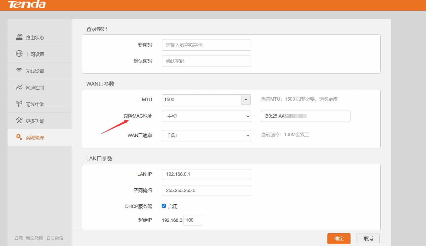
Task: Click the MTU value field showing 1500
Action: [x=201, y=100]
